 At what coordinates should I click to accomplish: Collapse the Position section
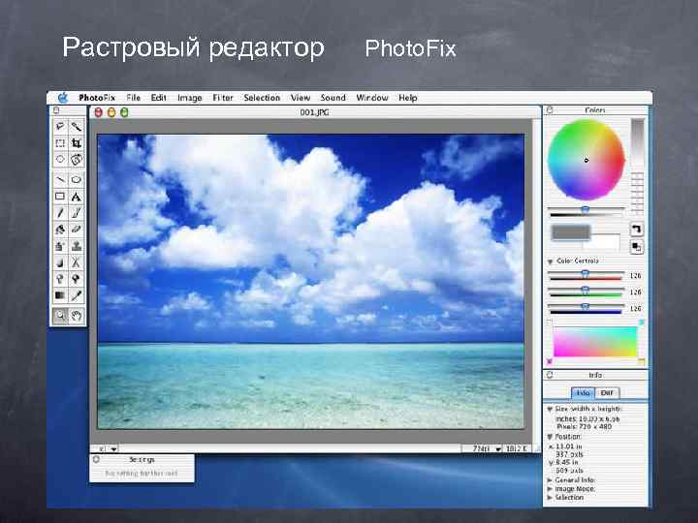(550, 437)
